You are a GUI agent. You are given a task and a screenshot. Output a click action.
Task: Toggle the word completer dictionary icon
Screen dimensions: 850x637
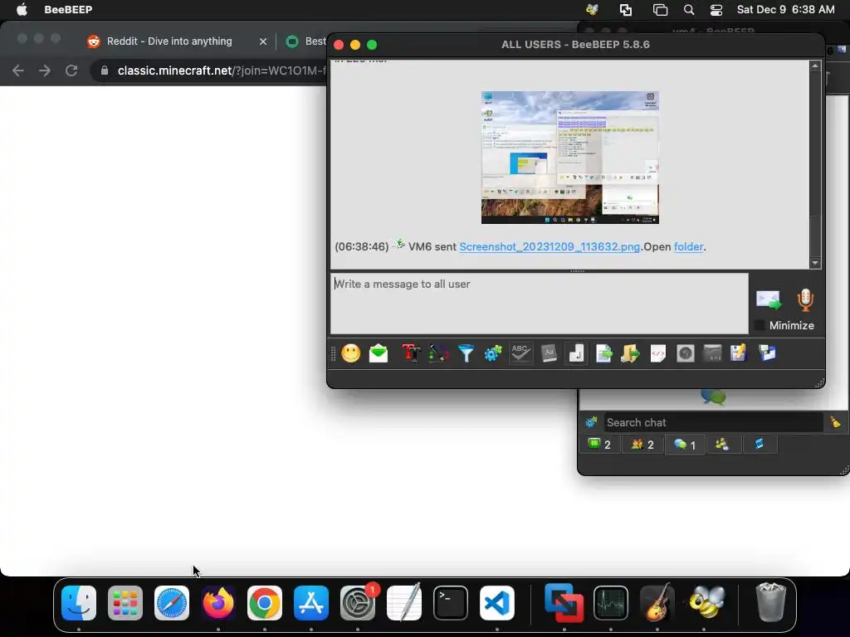(549, 353)
